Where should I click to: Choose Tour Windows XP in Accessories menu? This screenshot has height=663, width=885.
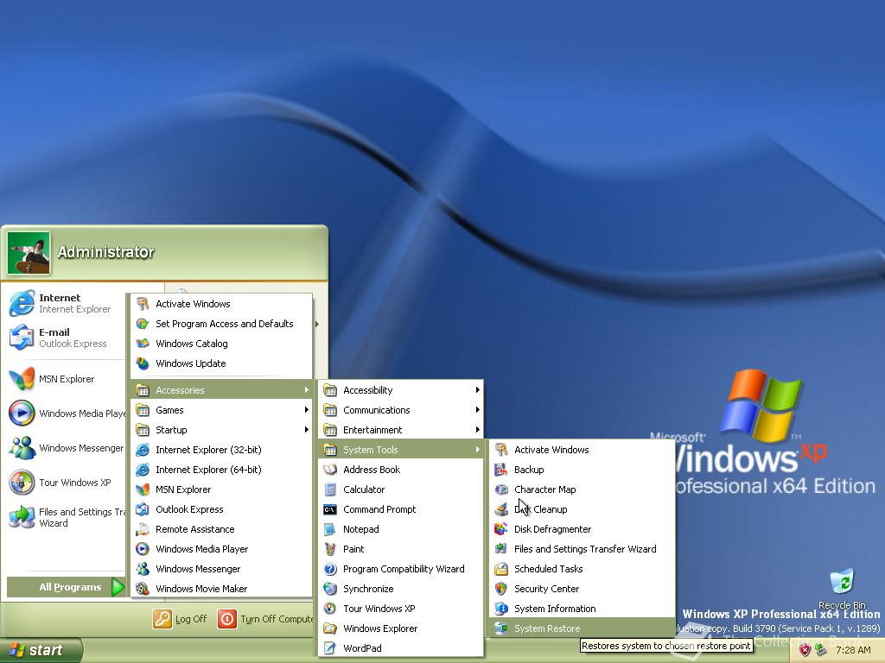pyautogui.click(x=401, y=609)
